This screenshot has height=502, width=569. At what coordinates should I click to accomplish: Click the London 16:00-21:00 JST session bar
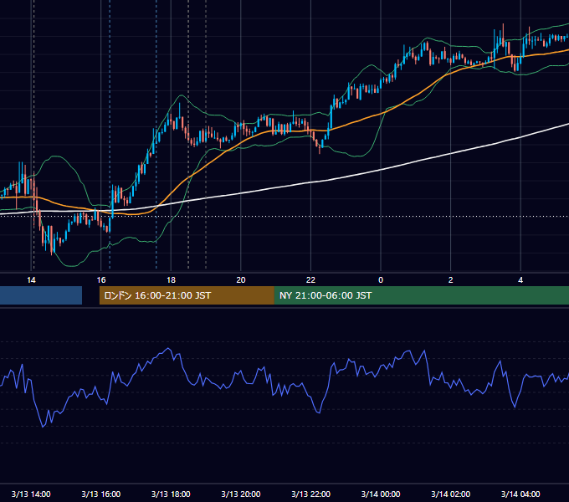(x=187, y=295)
